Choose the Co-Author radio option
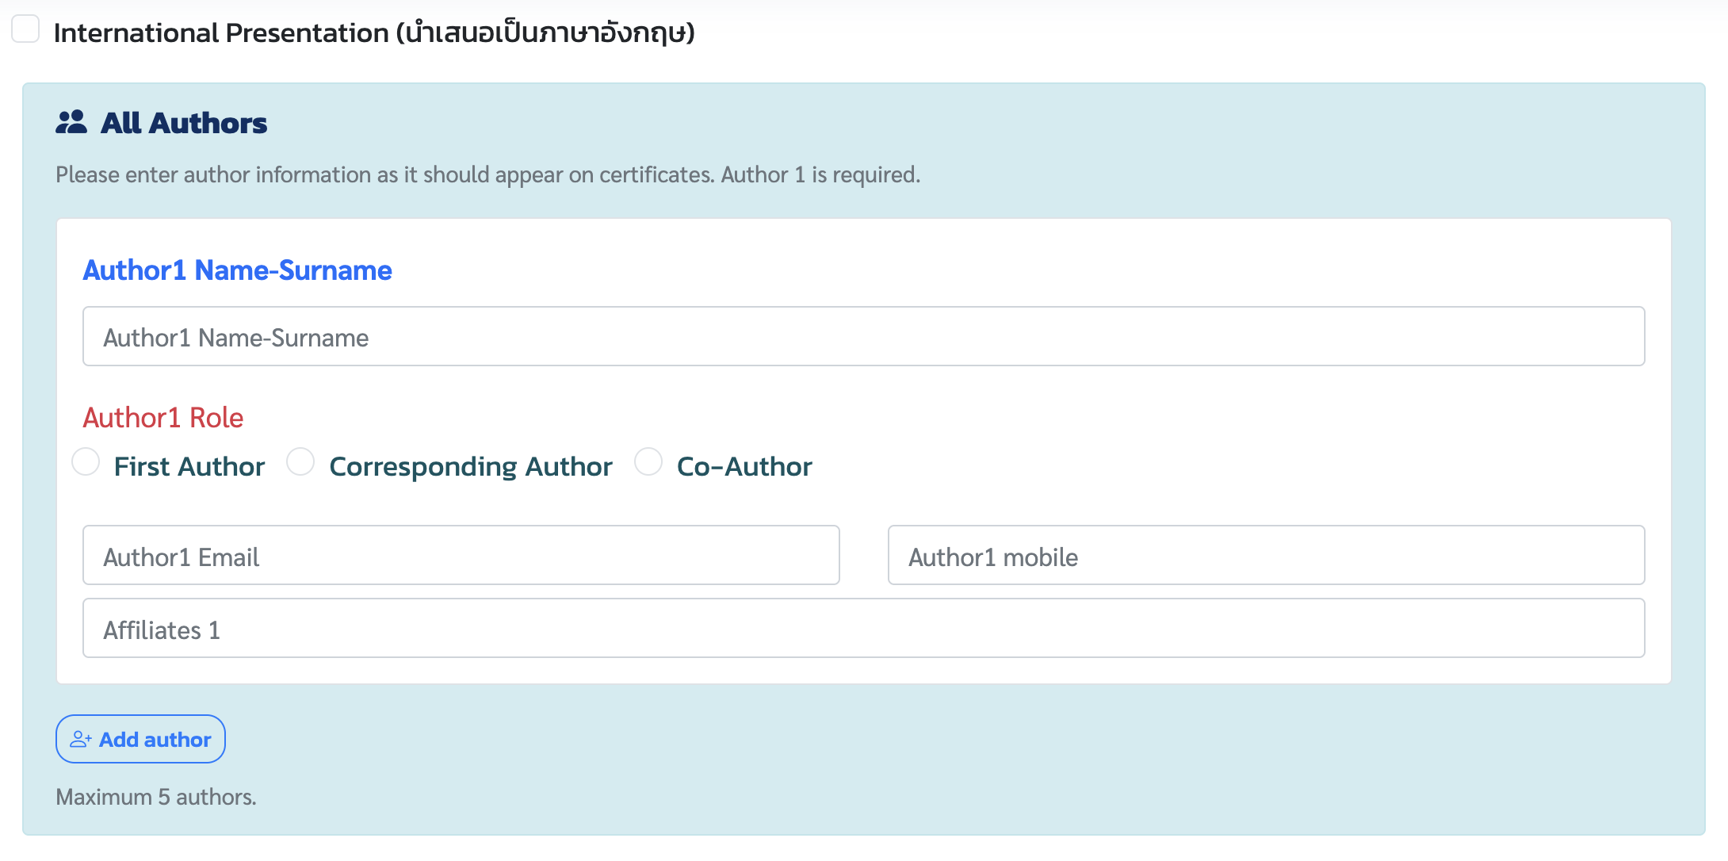The height and width of the screenshot is (861, 1728). pos(648,461)
